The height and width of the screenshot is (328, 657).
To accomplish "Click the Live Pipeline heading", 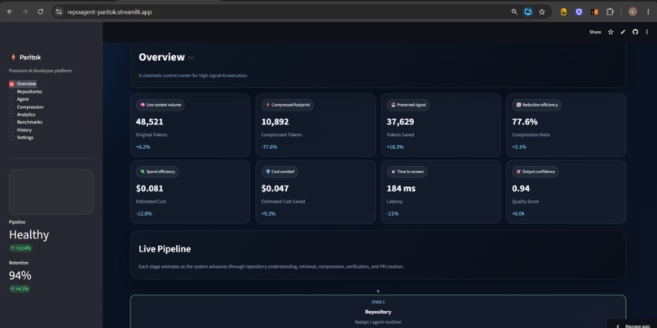I will coord(165,249).
